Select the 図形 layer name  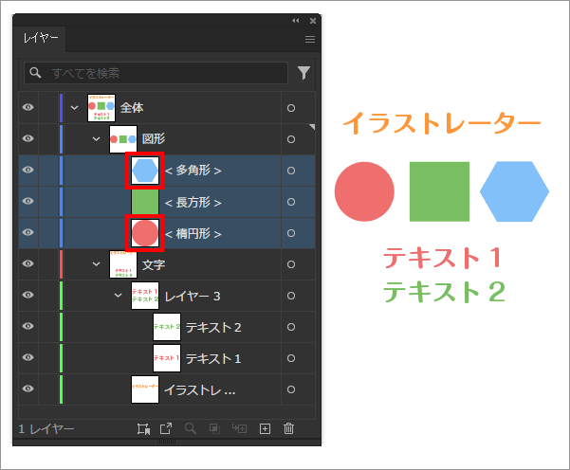coord(154,138)
